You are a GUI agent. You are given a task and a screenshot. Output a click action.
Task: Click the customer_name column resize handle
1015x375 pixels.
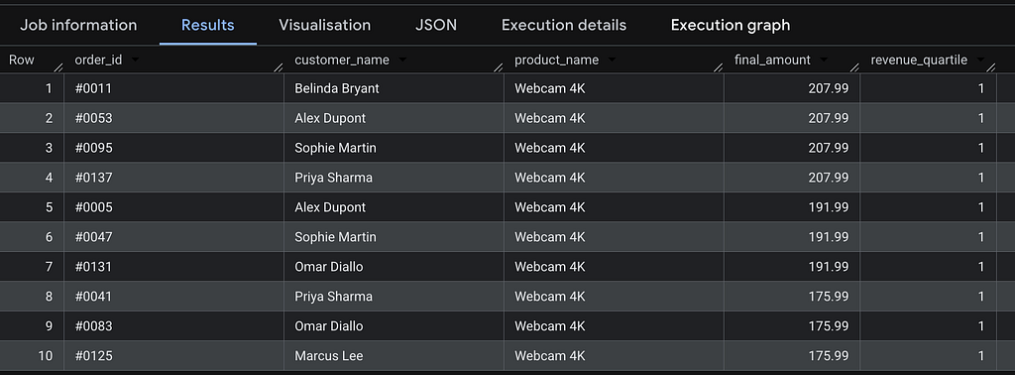click(x=499, y=67)
